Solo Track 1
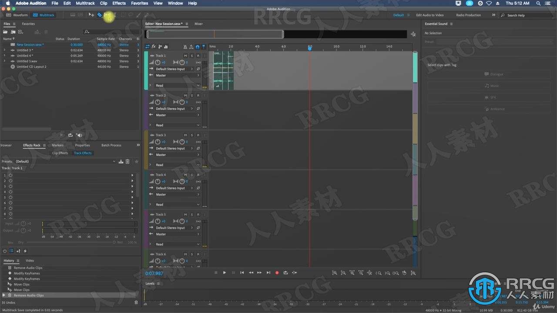Viewport: 557px width, 313px height. (x=191, y=56)
